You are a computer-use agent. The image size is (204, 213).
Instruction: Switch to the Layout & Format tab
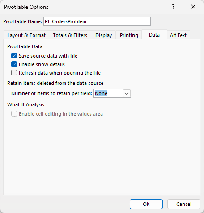(x=26, y=35)
